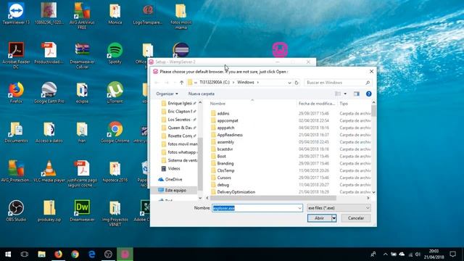464x261 pixels.
Task: Click the Nombre filename text field
Action: 254,208
